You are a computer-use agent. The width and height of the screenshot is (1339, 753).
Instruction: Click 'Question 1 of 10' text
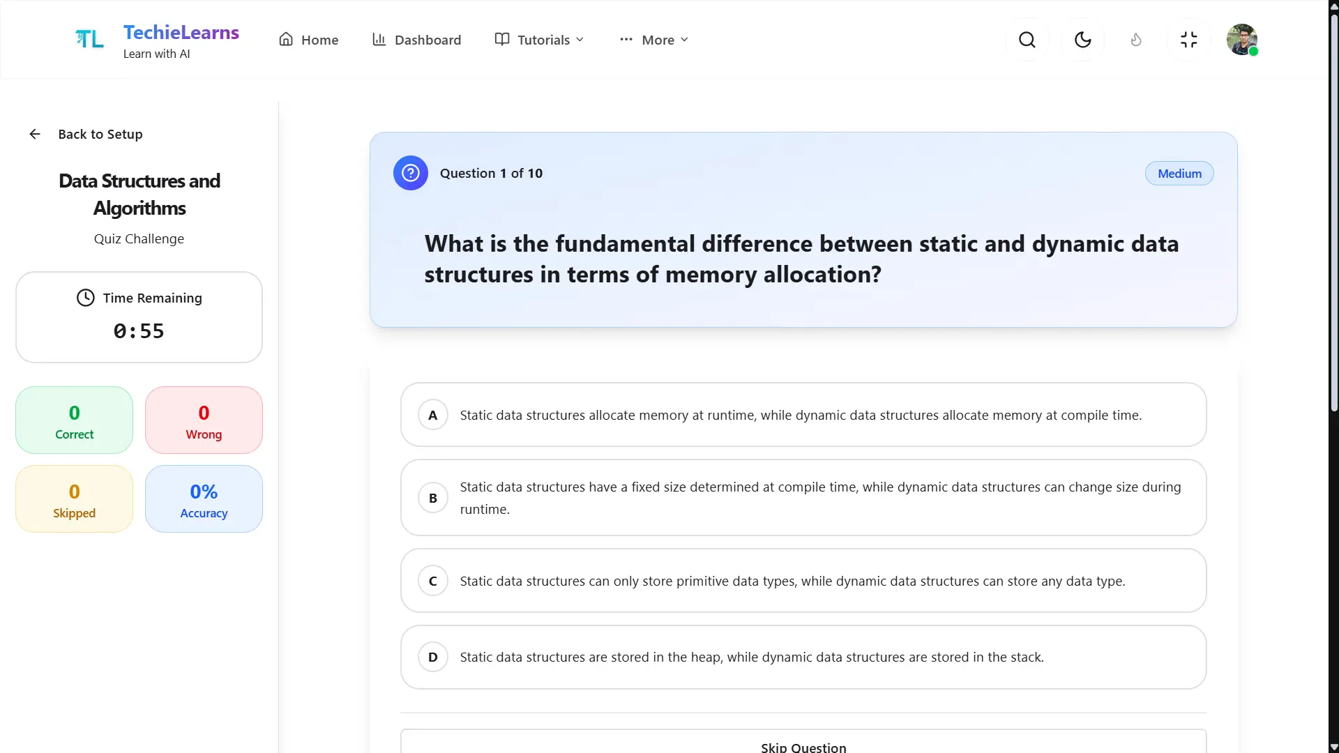tap(491, 173)
